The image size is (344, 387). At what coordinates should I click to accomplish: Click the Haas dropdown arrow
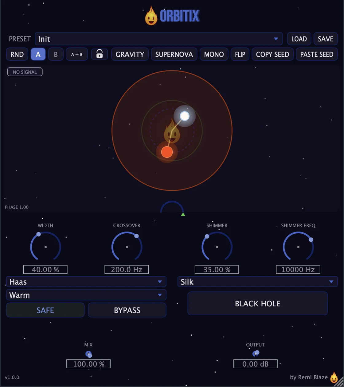160,282
